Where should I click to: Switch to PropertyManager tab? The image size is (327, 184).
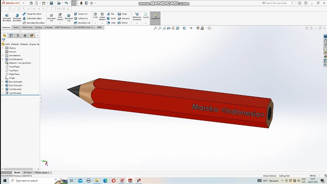pyautogui.click(x=11, y=36)
